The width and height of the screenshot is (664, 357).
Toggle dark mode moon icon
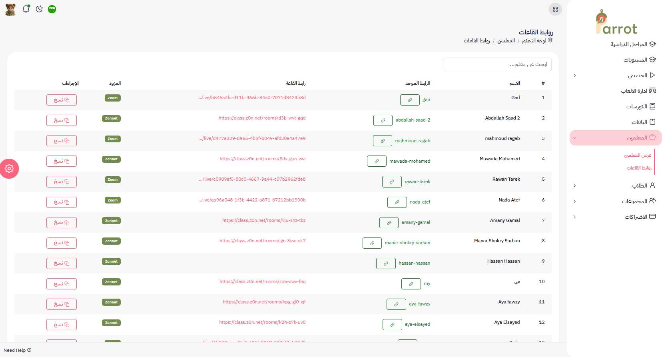coord(39,9)
